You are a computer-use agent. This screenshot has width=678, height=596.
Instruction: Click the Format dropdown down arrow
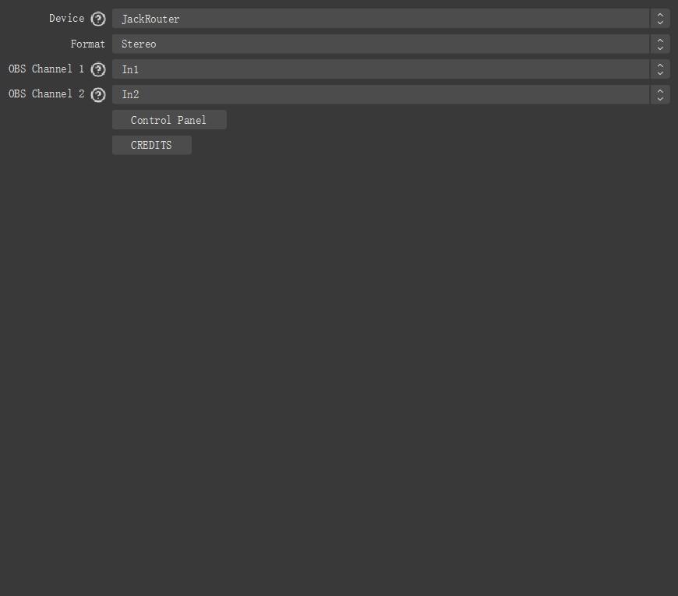point(660,48)
